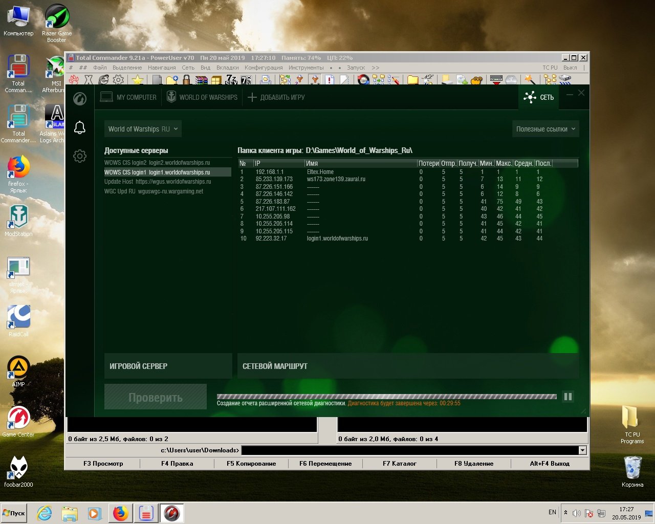The width and height of the screenshot is (655, 524).
Task: Click F5 Копирование button
Action: [251, 464]
